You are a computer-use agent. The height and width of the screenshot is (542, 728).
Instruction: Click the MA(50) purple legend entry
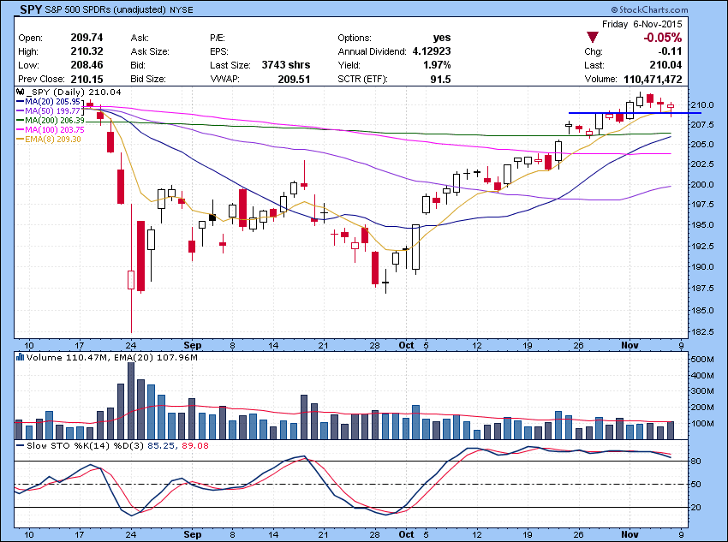[x=53, y=110]
